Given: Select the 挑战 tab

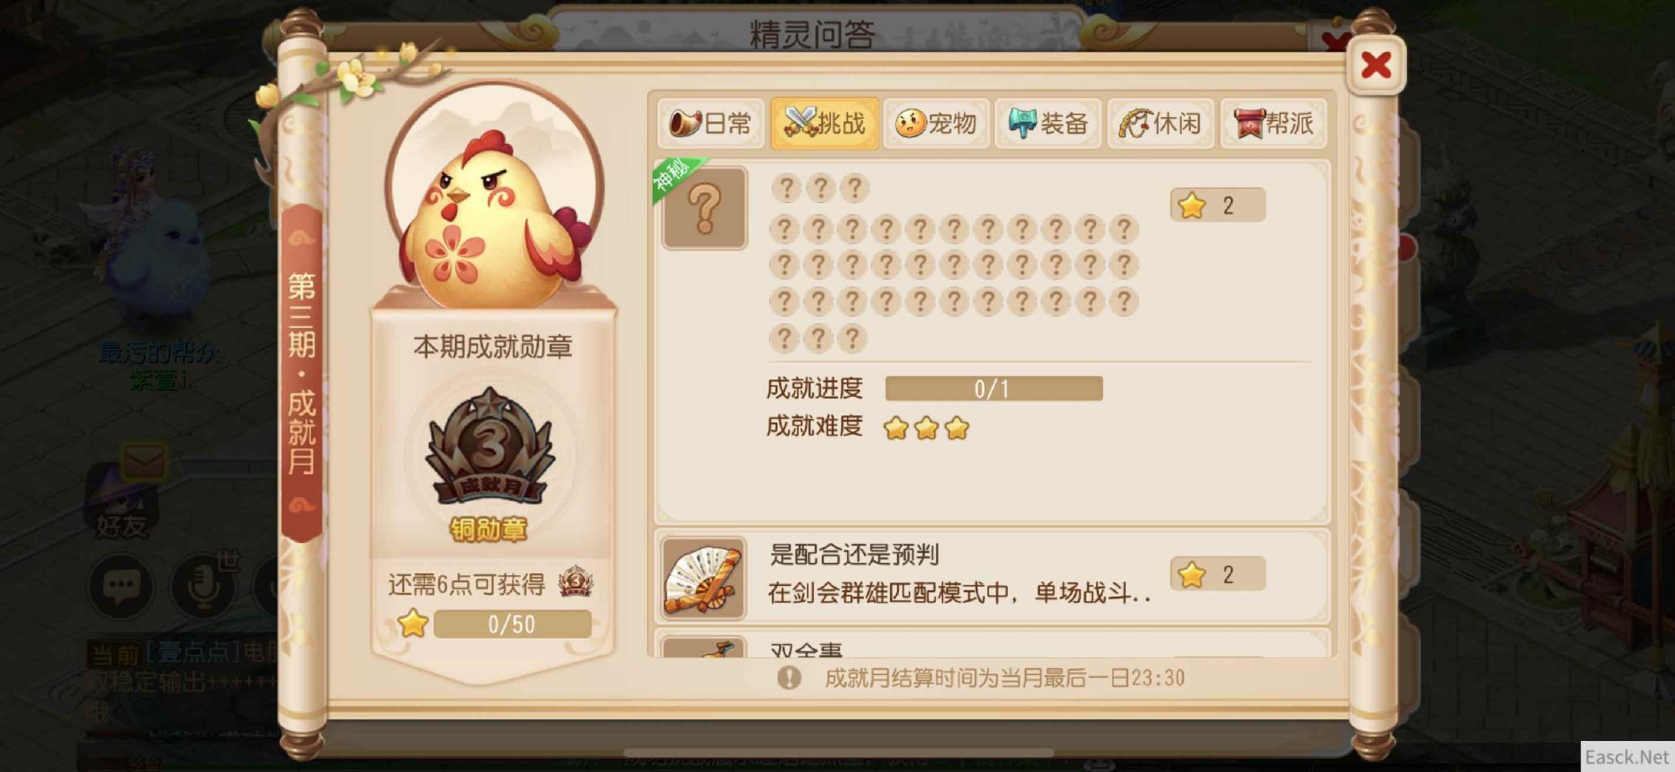Looking at the screenshot, I should pos(824,123).
